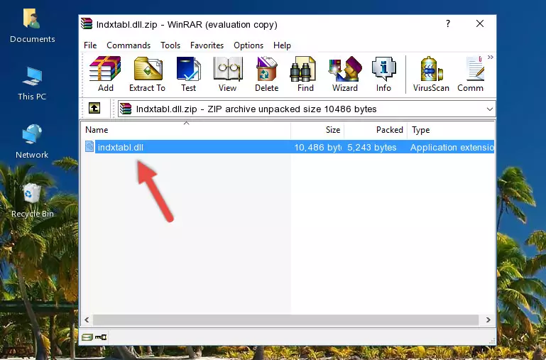
Task: Click the Extract To toolbar icon
Action: [147, 74]
